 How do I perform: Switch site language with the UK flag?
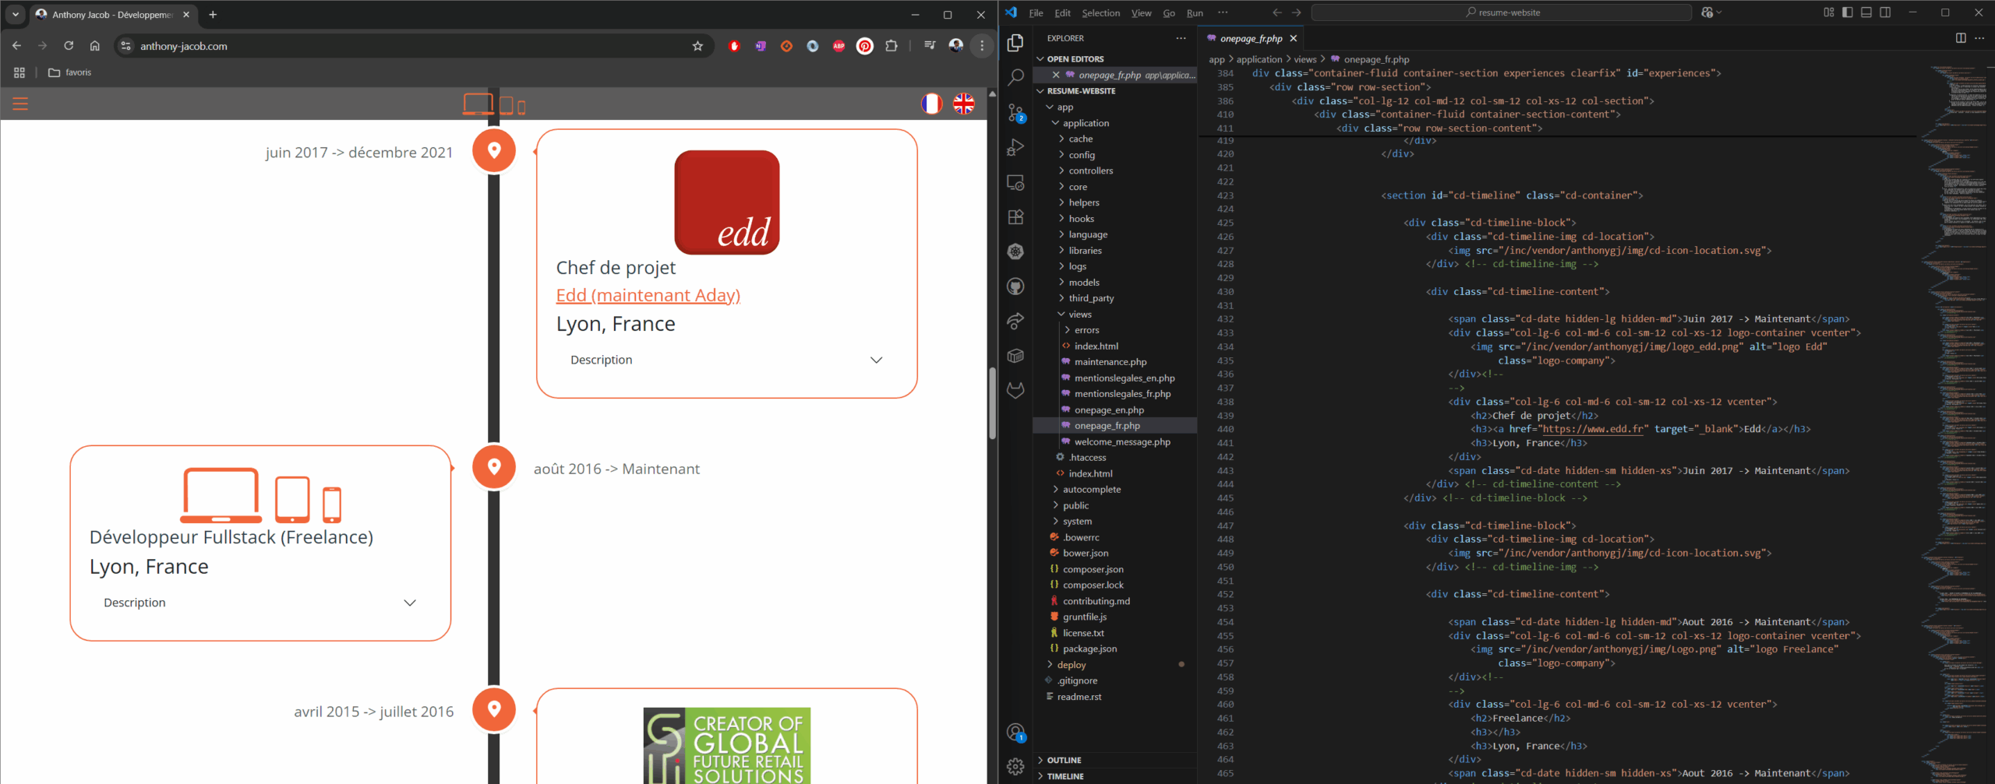964,104
